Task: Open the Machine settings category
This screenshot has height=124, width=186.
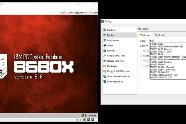Action: click(x=120, y=30)
